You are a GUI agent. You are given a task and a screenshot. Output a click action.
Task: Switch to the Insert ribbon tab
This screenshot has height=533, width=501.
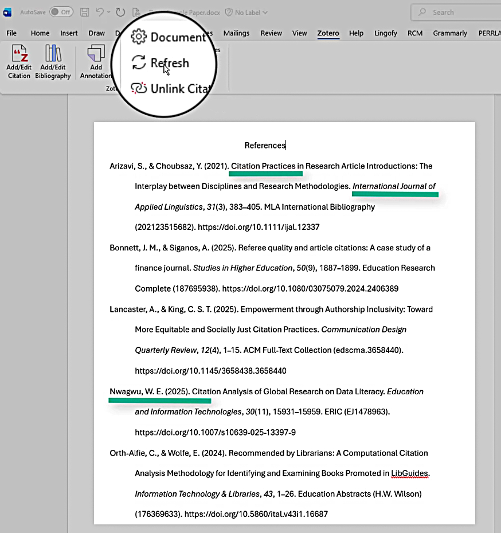pos(69,33)
